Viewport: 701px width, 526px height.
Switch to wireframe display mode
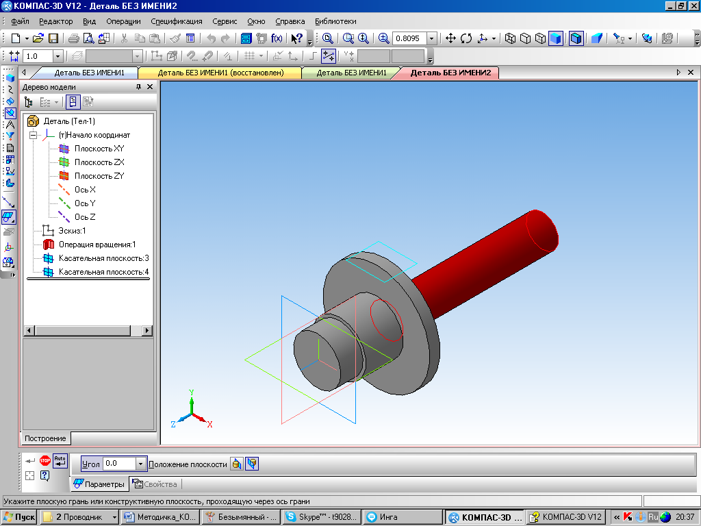click(x=510, y=38)
